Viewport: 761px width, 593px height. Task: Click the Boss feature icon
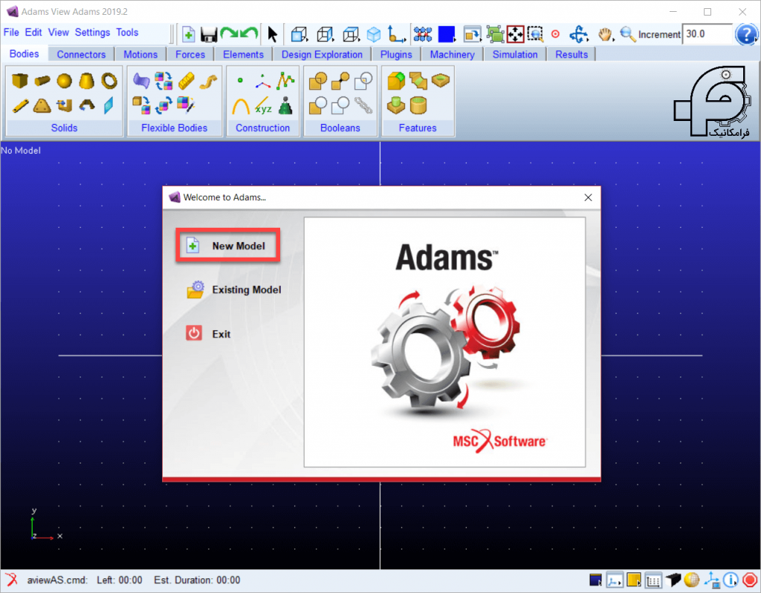point(396,105)
